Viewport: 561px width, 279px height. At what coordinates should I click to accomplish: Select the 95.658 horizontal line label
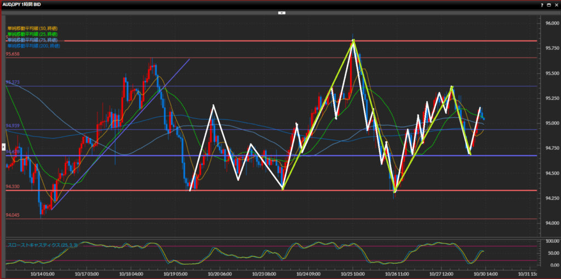[x=13, y=54]
